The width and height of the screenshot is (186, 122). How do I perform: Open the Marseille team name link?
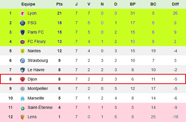click(x=36, y=98)
